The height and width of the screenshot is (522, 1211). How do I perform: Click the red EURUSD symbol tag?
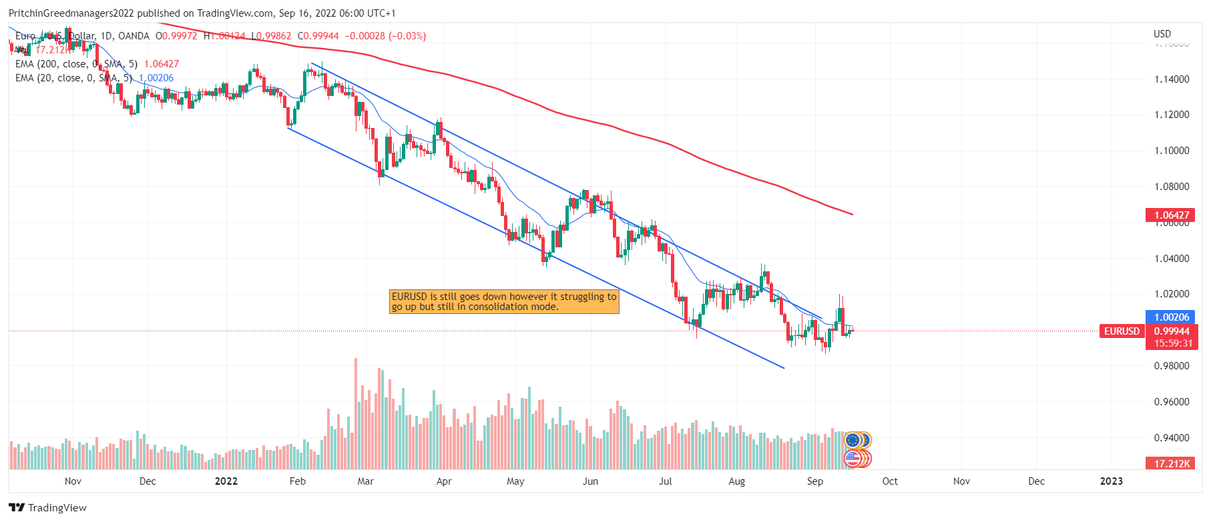coord(1122,331)
